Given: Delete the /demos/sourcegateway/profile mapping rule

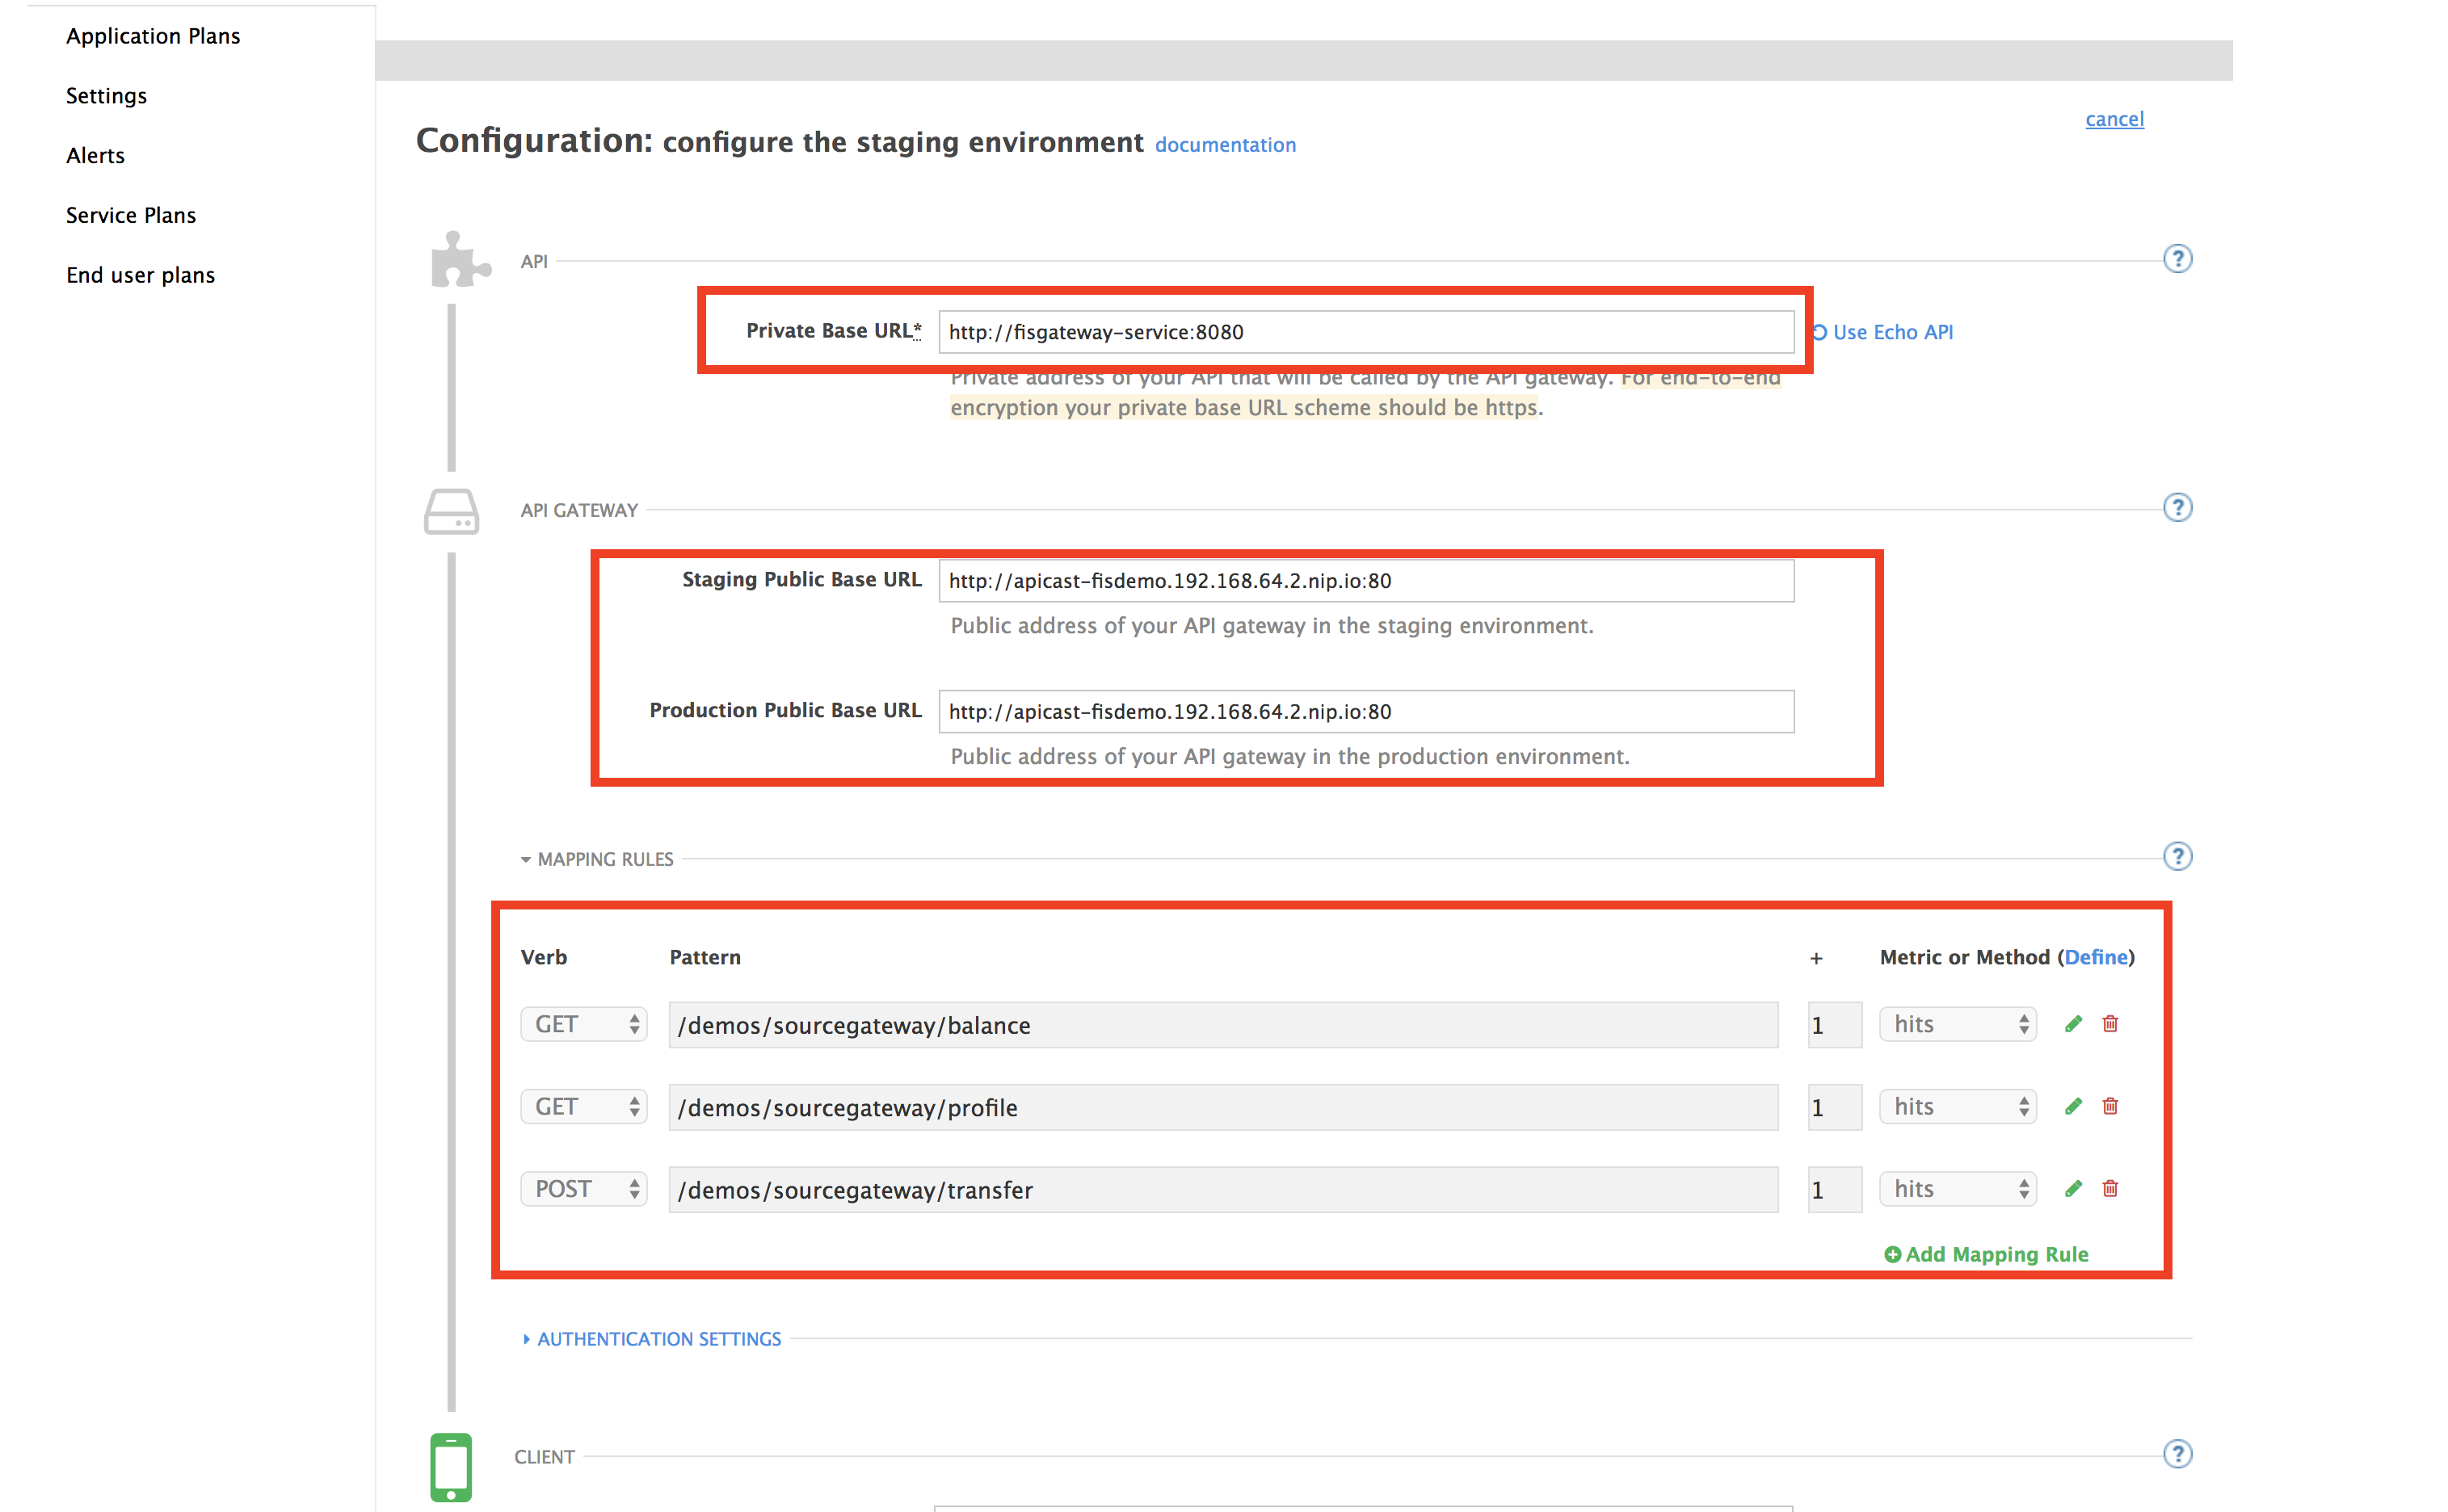Looking at the screenshot, I should (2110, 1106).
